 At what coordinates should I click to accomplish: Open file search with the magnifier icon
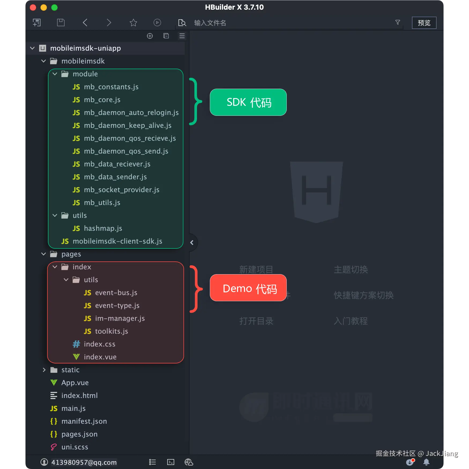click(x=182, y=23)
